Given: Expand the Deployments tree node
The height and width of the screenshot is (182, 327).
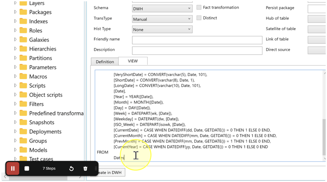Looking at the screenshot, I should click(x=15, y=131).
